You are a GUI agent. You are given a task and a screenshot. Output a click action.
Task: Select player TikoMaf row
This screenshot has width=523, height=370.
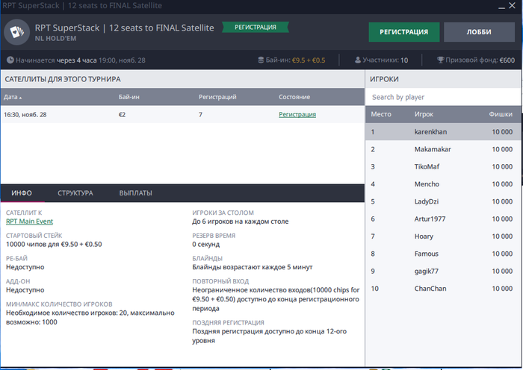(443, 166)
